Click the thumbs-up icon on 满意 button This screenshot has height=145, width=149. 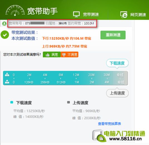tap(48, 55)
